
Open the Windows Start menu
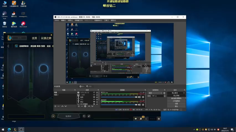click(3, 129)
